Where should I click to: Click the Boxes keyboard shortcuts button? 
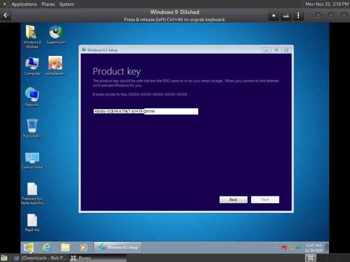click(286, 15)
